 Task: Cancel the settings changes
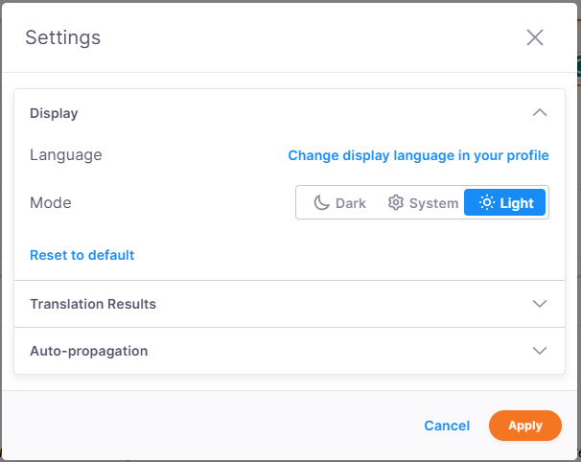coord(447,426)
